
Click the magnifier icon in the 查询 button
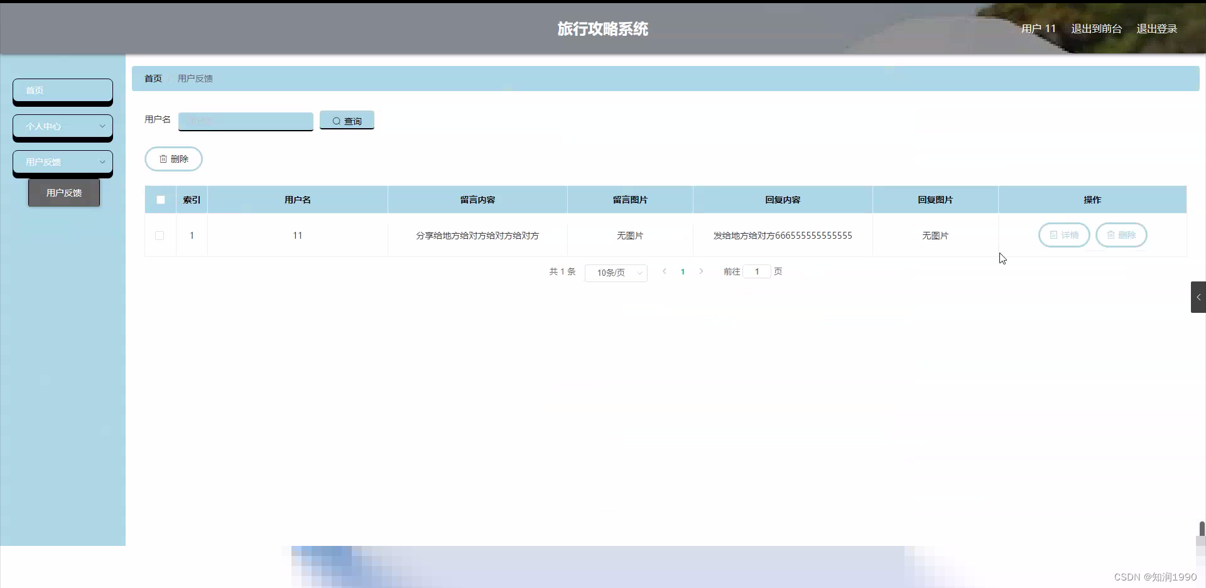pyautogui.click(x=338, y=121)
